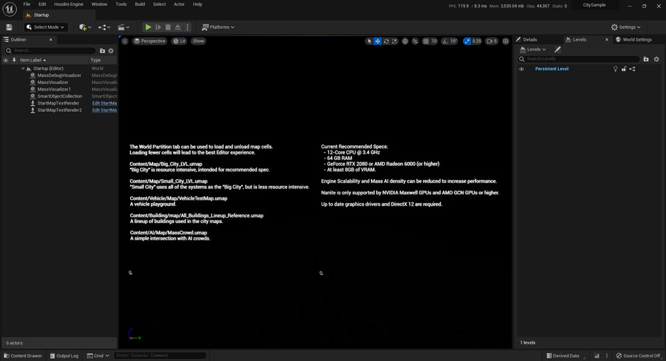Viewport: 666px width, 361px height.
Task: Open the Lit view mode dropdown
Action: pos(179,41)
